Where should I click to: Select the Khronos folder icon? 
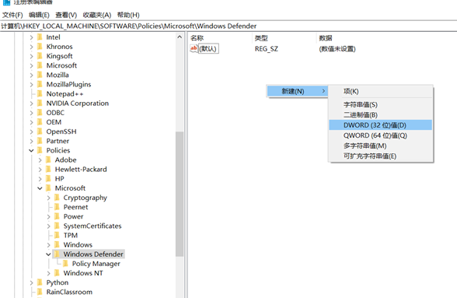40,47
